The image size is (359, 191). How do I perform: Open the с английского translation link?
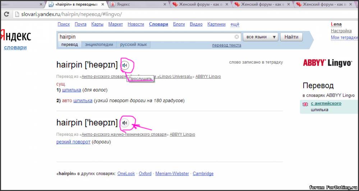326,104
